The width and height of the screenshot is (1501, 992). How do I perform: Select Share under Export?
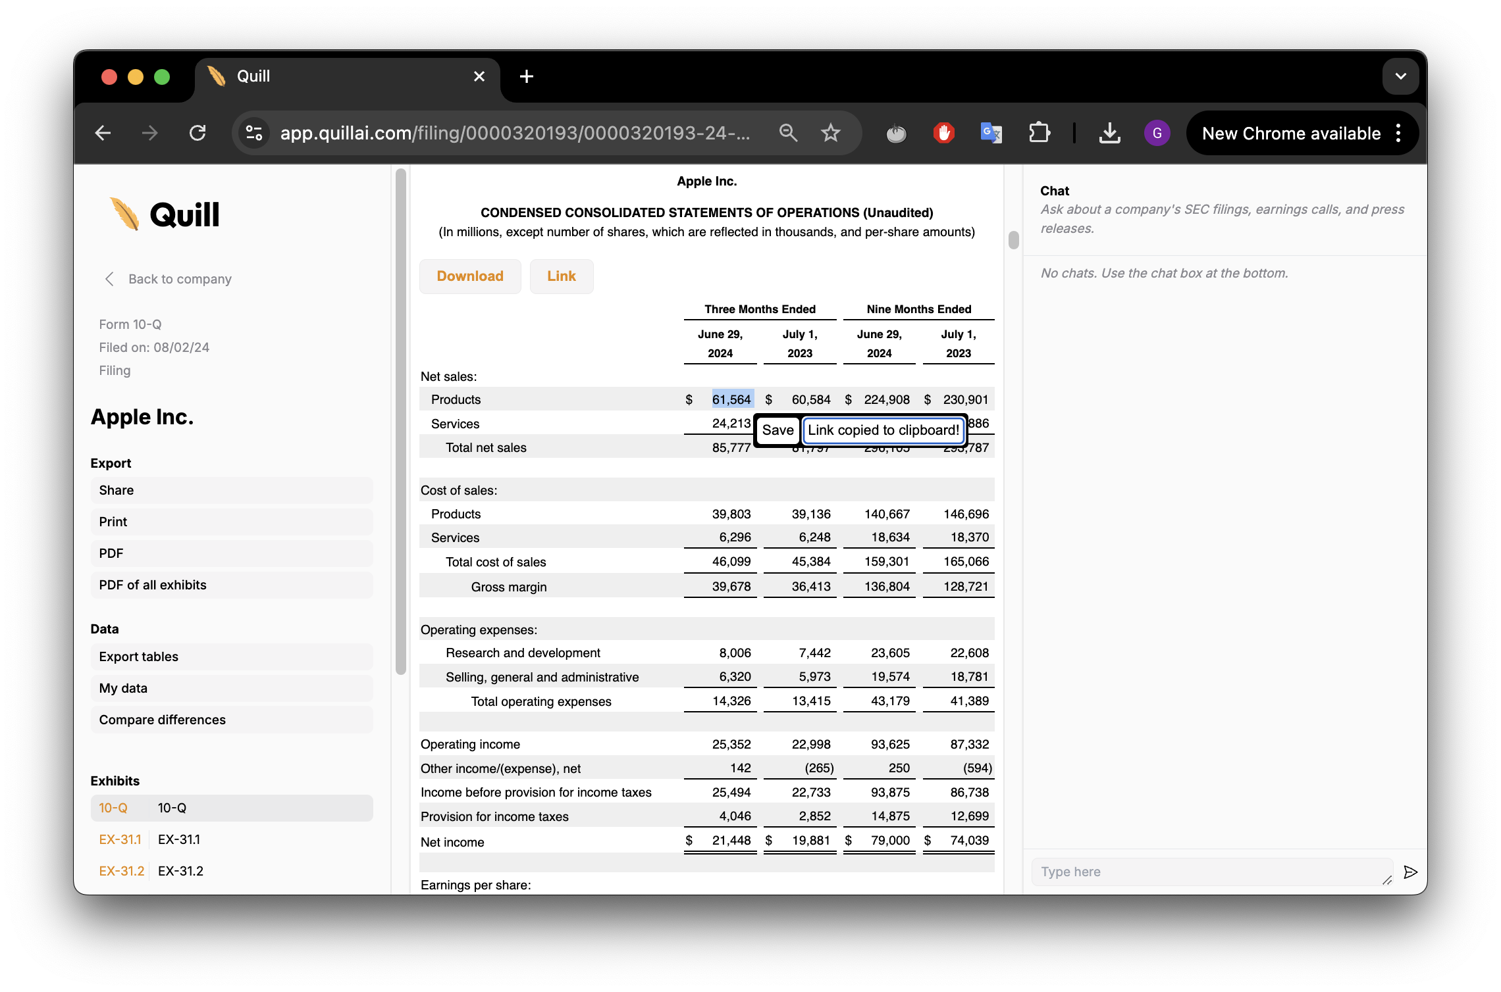(232, 491)
